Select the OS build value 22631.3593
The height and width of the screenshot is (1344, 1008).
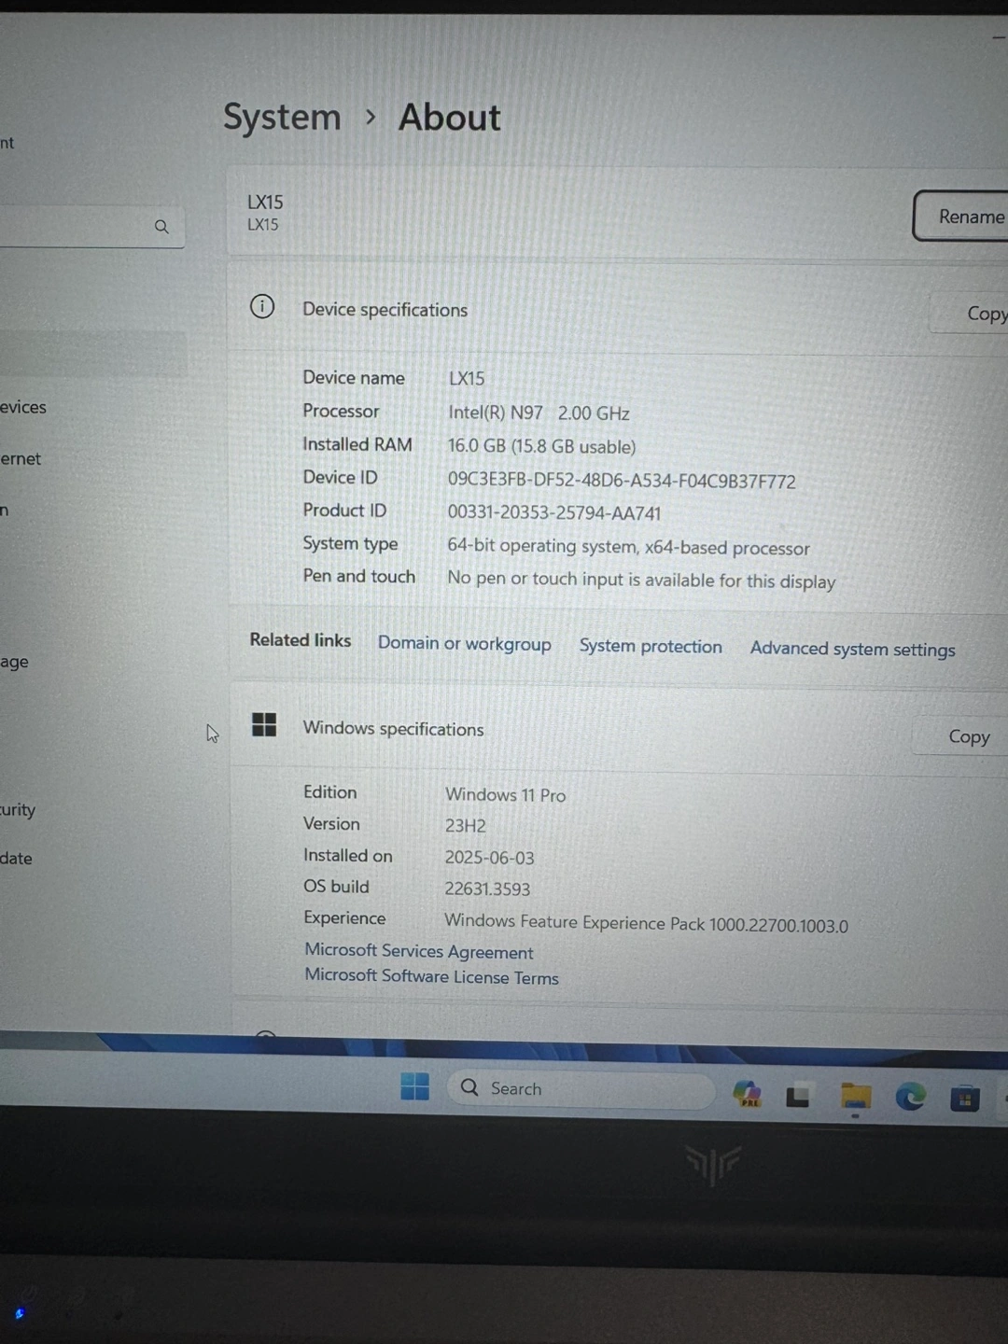487,889
